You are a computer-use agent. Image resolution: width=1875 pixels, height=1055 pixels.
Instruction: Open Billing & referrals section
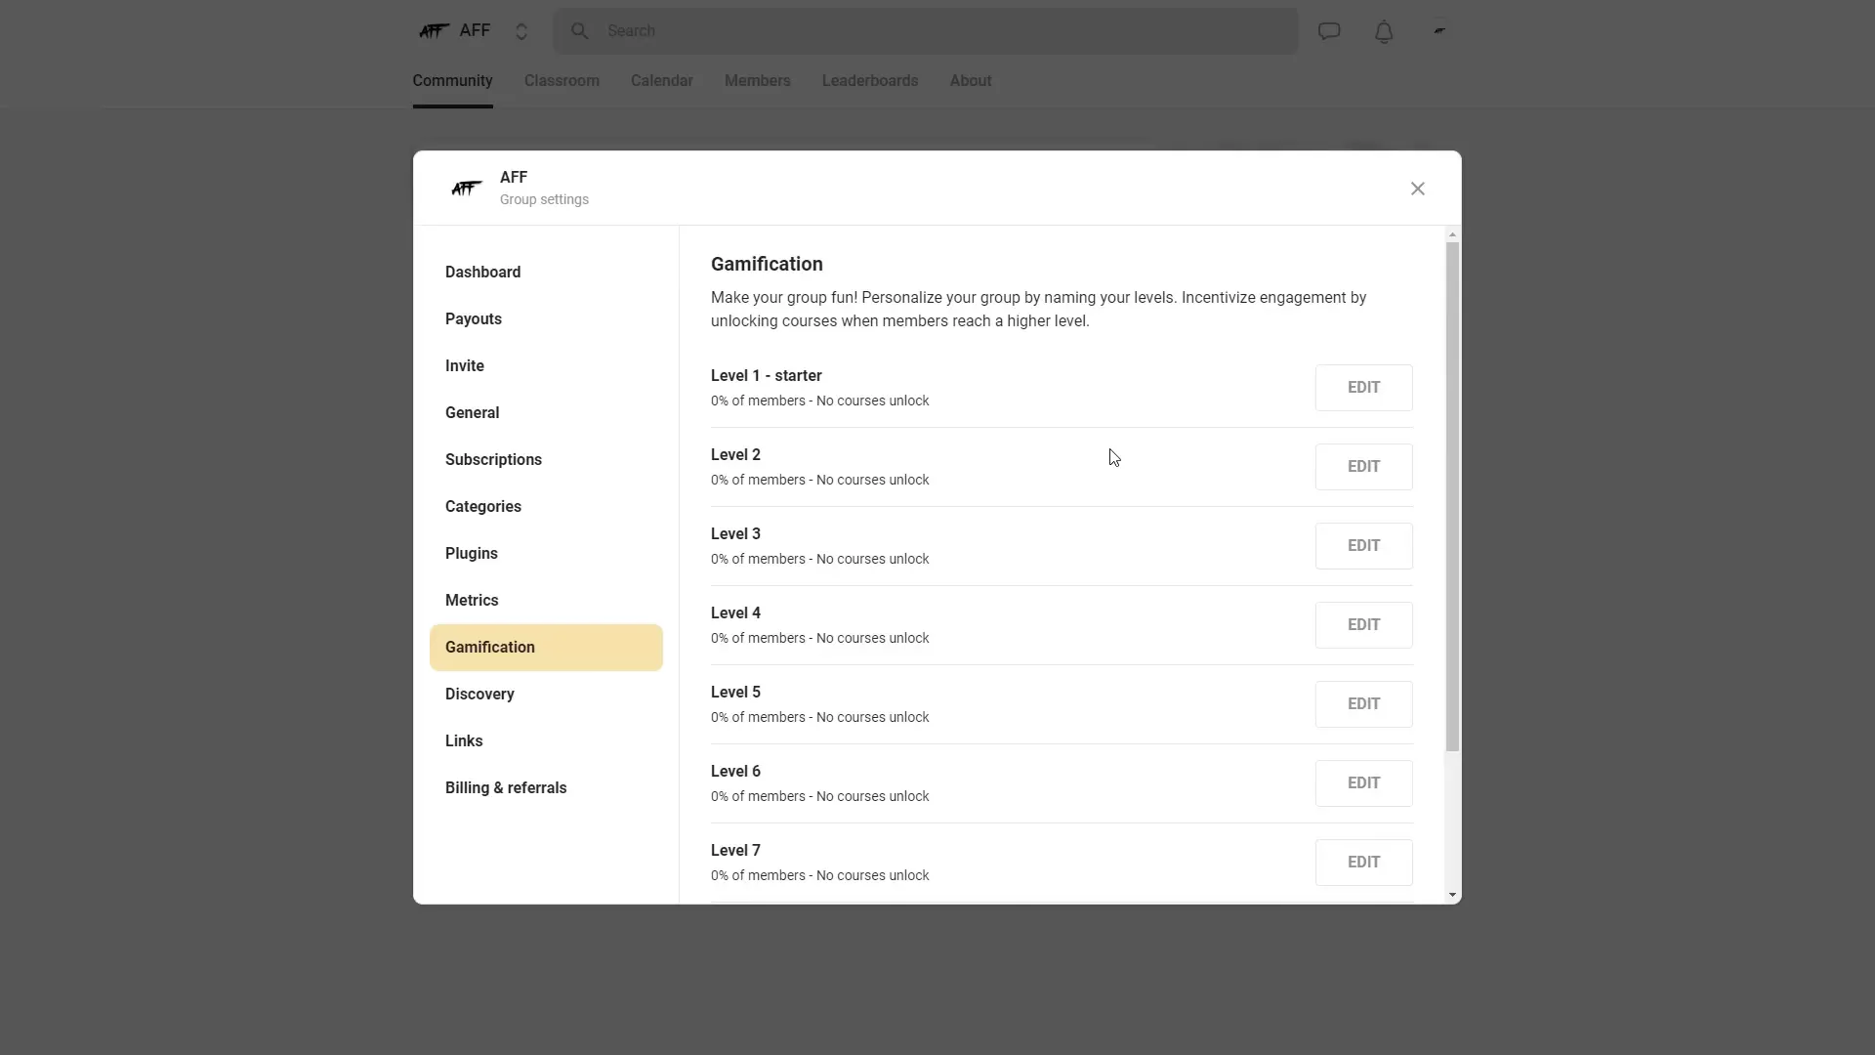[x=546, y=788]
